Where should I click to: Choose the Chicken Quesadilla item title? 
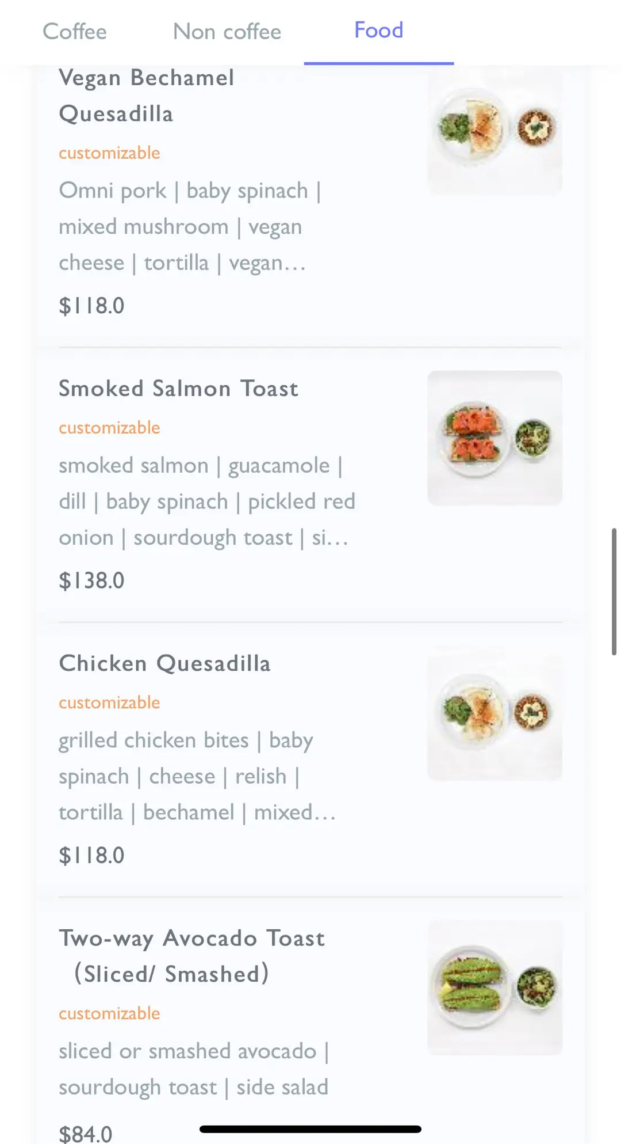[164, 663]
